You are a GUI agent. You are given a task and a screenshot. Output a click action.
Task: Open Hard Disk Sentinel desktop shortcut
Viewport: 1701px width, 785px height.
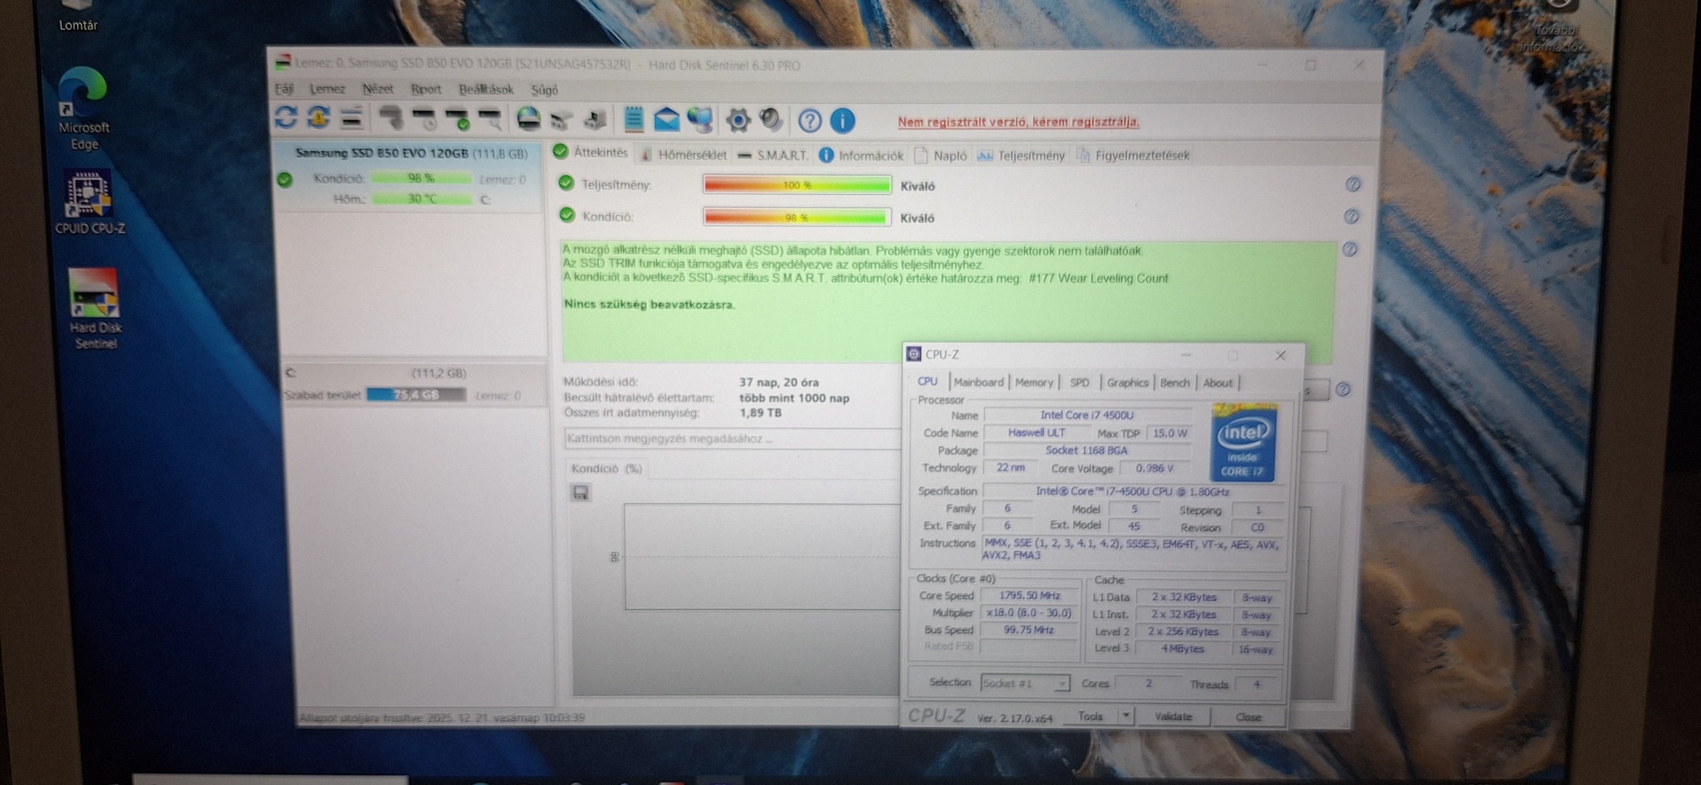tap(95, 309)
